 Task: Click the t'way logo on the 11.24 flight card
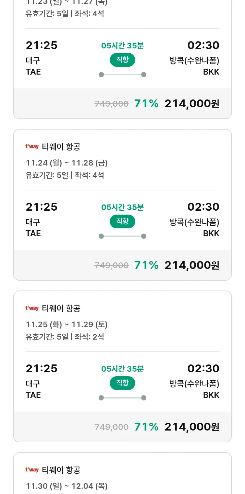point(32,147)
